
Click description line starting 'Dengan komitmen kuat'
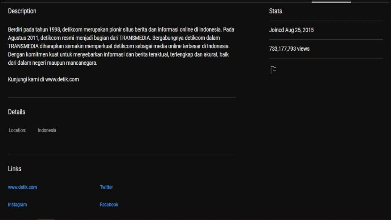[x=118, y=54]
